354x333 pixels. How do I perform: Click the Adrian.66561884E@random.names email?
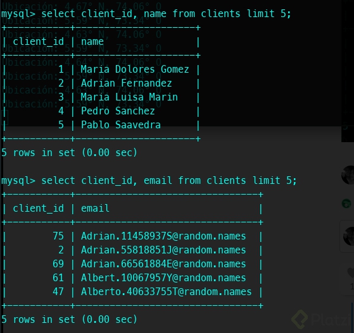[163, 264]
